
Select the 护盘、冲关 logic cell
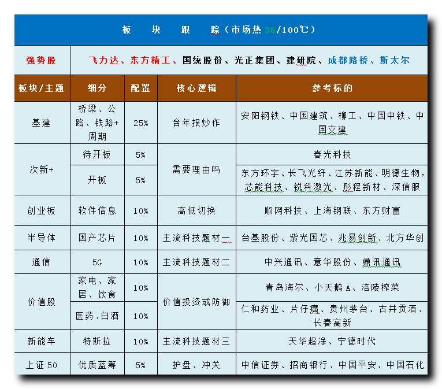(x=196, y=365)
